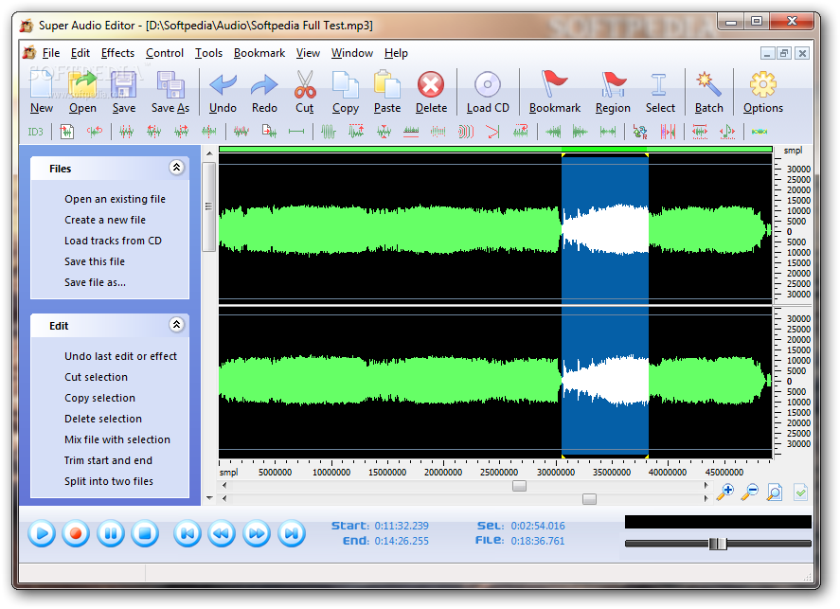Click 'Split into two files' link

coord(109,481)
